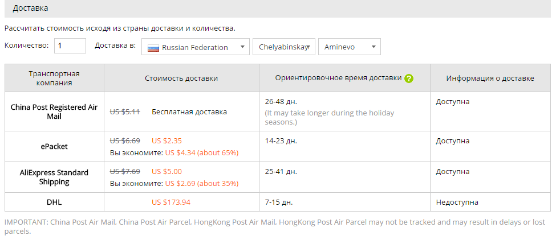Click the Информация о доставке column header
This screenshot has height=240, width=556.
(490, 78)
